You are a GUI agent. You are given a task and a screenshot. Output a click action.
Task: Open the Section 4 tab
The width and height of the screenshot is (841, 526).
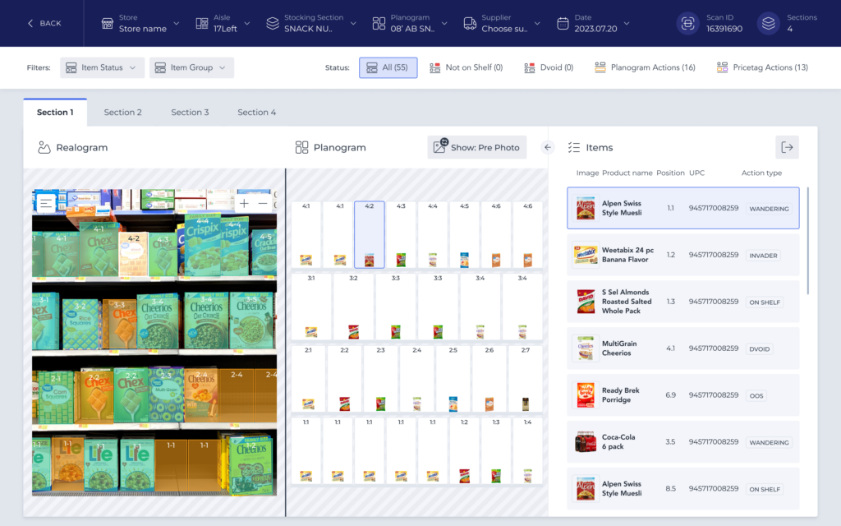pyautogui.click(x=256, y=113)
